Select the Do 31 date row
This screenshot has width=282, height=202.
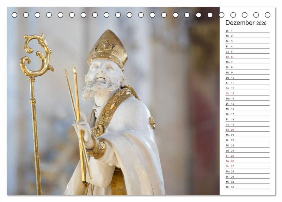247,187
